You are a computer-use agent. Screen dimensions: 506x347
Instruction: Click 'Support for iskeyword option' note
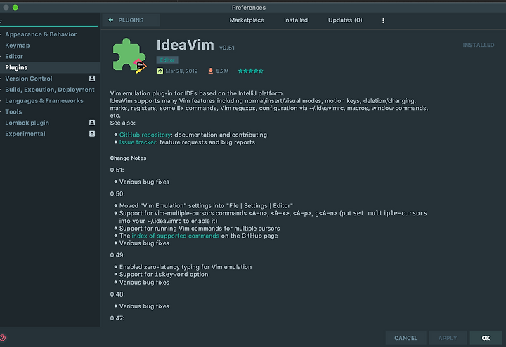pos(164,275)
